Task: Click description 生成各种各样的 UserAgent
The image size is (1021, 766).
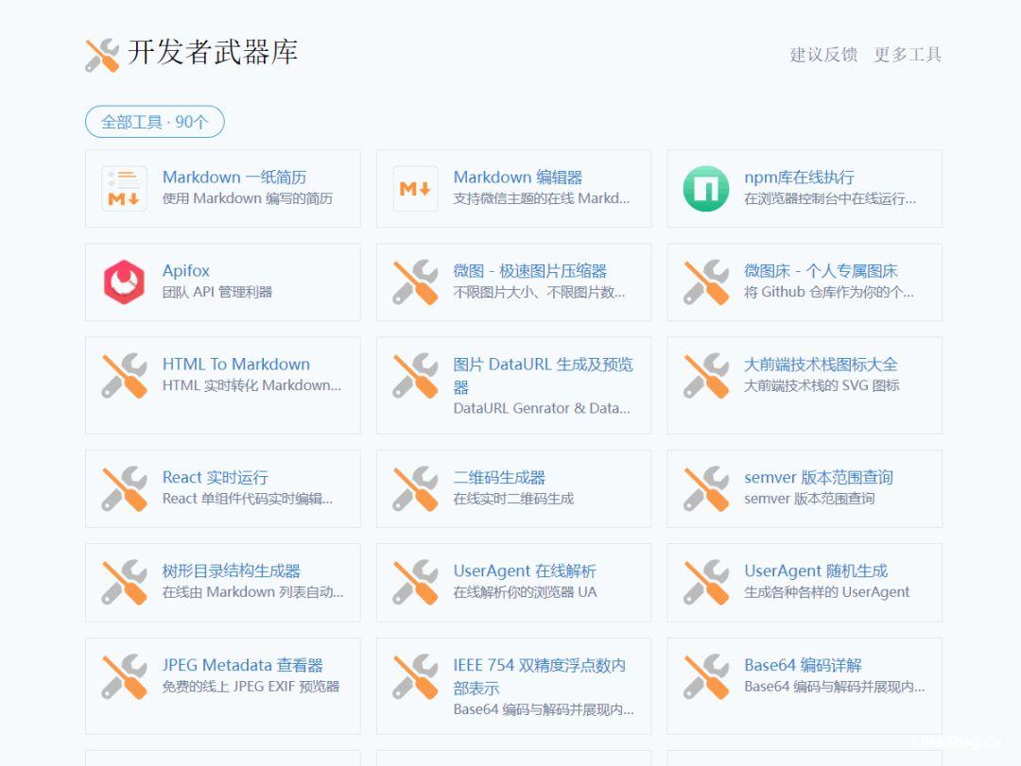Action: (x=827, y=591)
